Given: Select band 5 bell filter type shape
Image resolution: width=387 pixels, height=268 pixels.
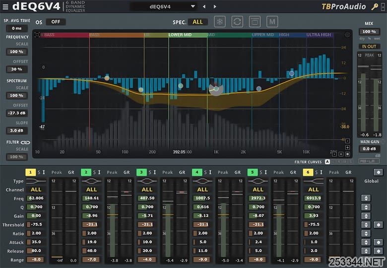Looking at the screenshot, I should [258, 181].
